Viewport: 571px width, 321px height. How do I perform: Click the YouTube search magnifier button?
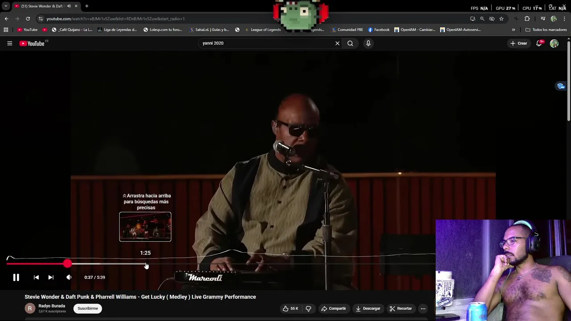click(350, 43)
